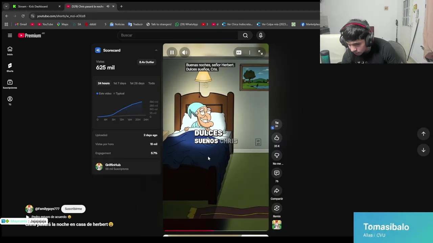Open the (39) WhatsApp bookmark
Screen dimensions: 433x243
coord(186,24)
